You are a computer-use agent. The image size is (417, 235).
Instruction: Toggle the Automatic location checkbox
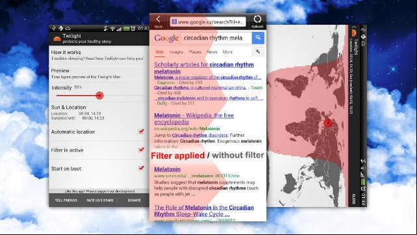pyautogui.click(x=141, y=131)
